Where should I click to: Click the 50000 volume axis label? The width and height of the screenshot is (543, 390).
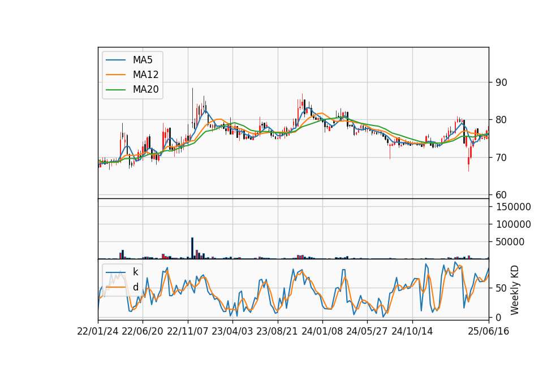click(x=510, y=242)
